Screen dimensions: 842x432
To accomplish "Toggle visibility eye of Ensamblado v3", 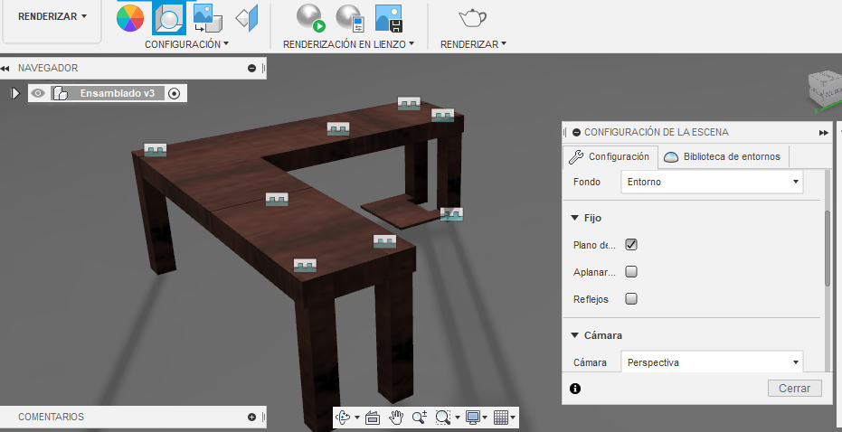I will point(38,93).
